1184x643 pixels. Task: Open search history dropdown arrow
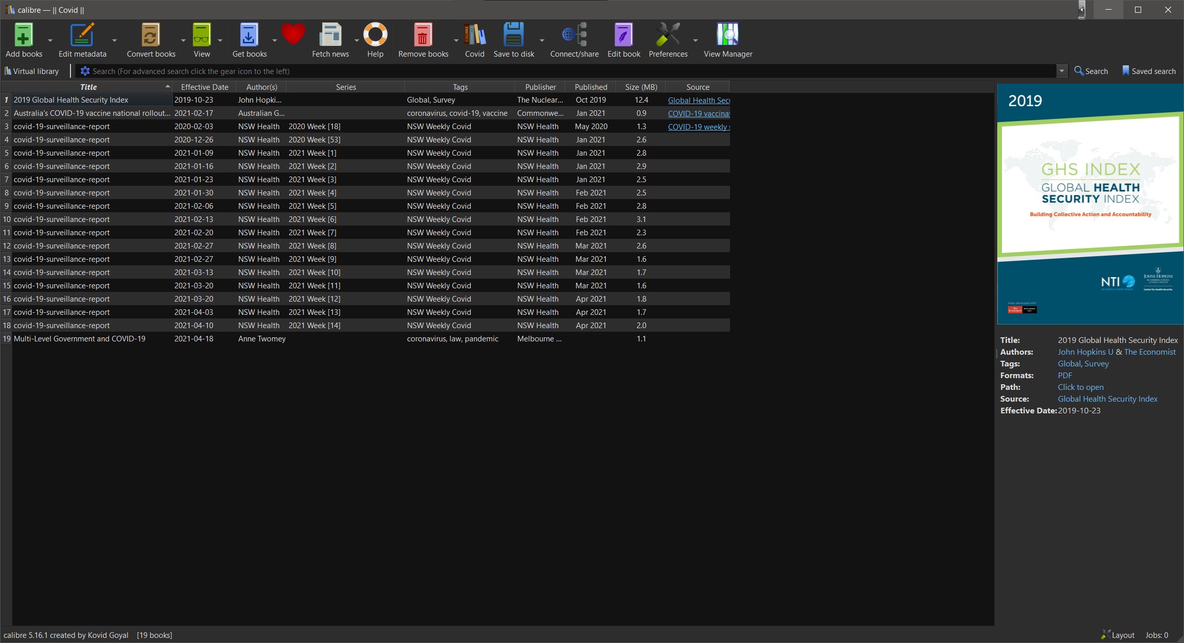[1062, 71]
